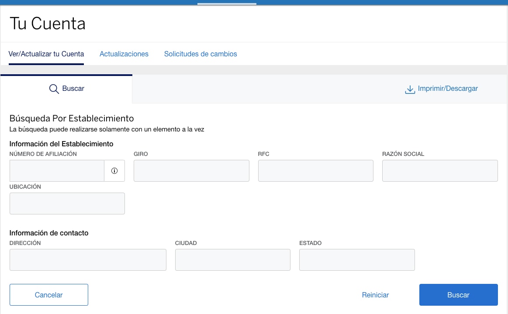Image resolution: width=508 pixels, height=314 pixels.
Task: Open the Solicitudes de cambios tab
Action: click(x=200, y=54)
